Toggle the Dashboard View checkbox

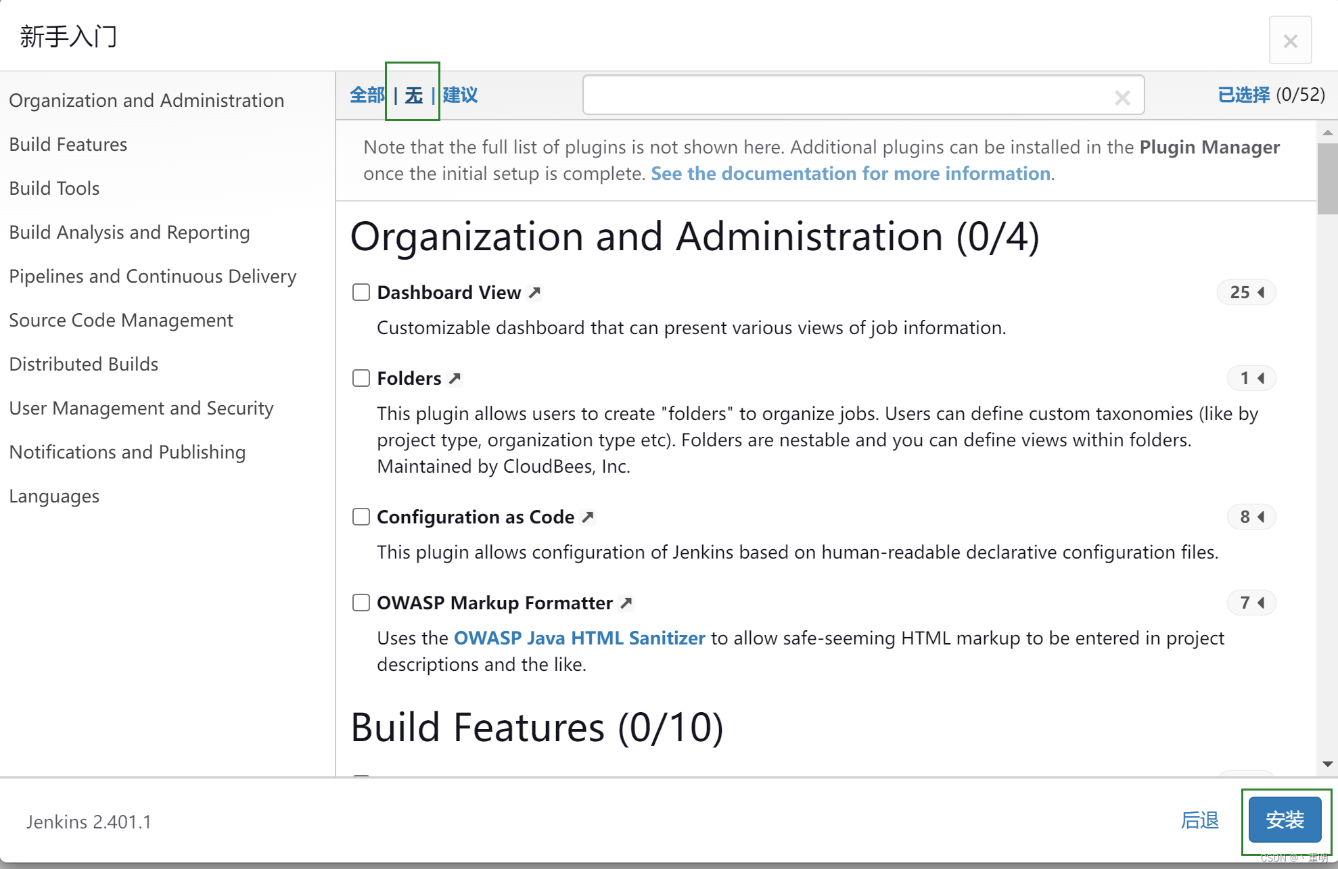pyautogui.click(x=361, y=291)
